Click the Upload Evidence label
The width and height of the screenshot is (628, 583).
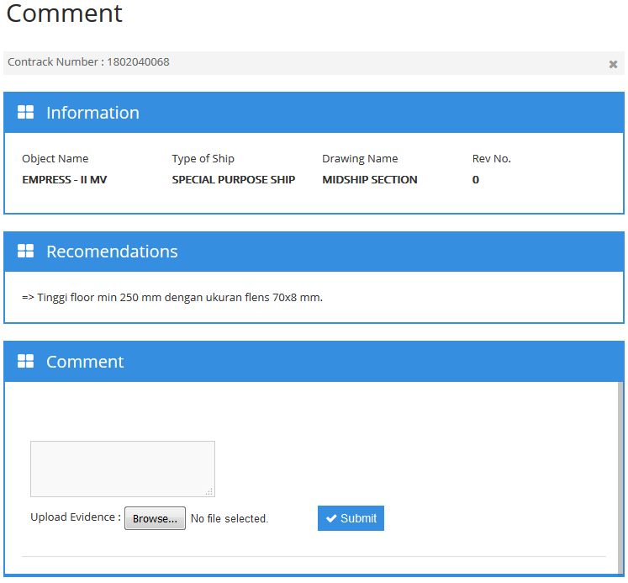pyautogui.click(x=75, y=517)
